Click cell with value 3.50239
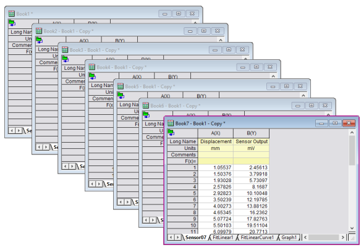361x247 pixels. point(216,200)
